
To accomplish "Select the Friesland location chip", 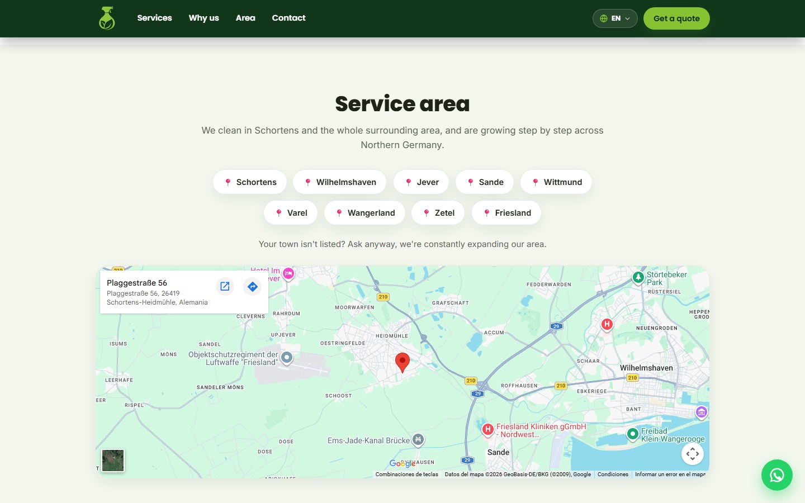I will point(506,213).
